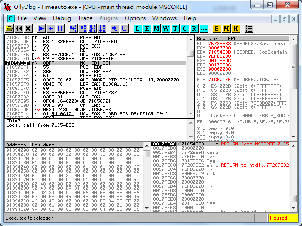Open the Trace menu

click(x=85, y=18)
